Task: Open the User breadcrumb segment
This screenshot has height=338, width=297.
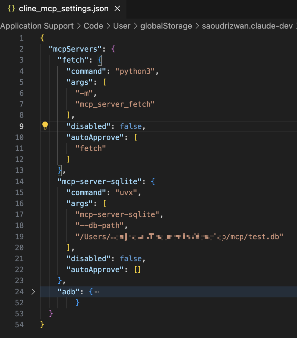Action: (x=122, y=26)
